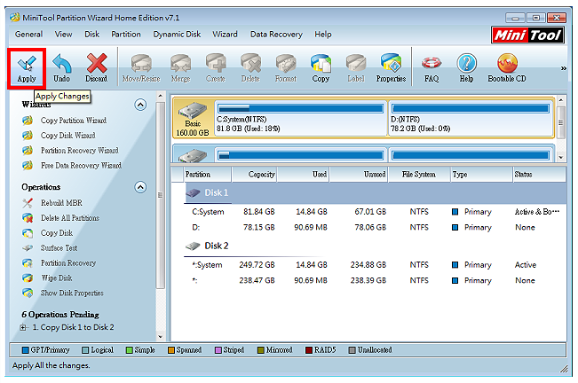Open the Wizard menu
The width and height of the screenshot is (578, 383).
225,35
